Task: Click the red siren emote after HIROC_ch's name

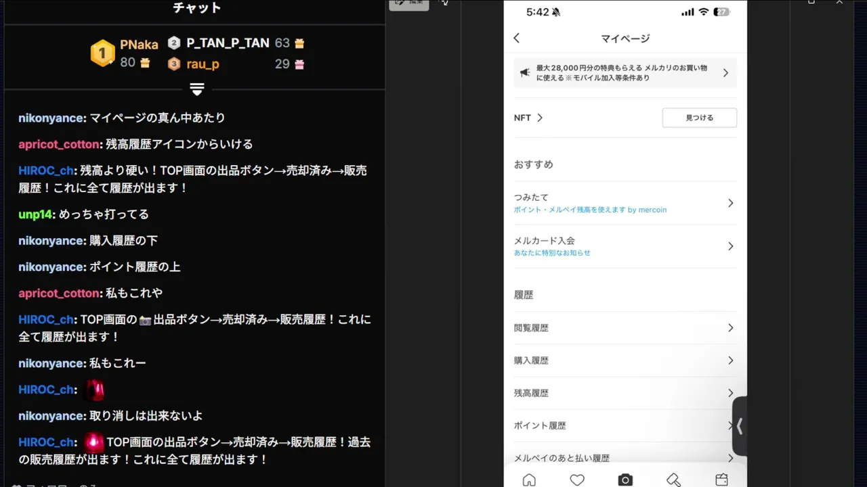Action: coord(93,390)
